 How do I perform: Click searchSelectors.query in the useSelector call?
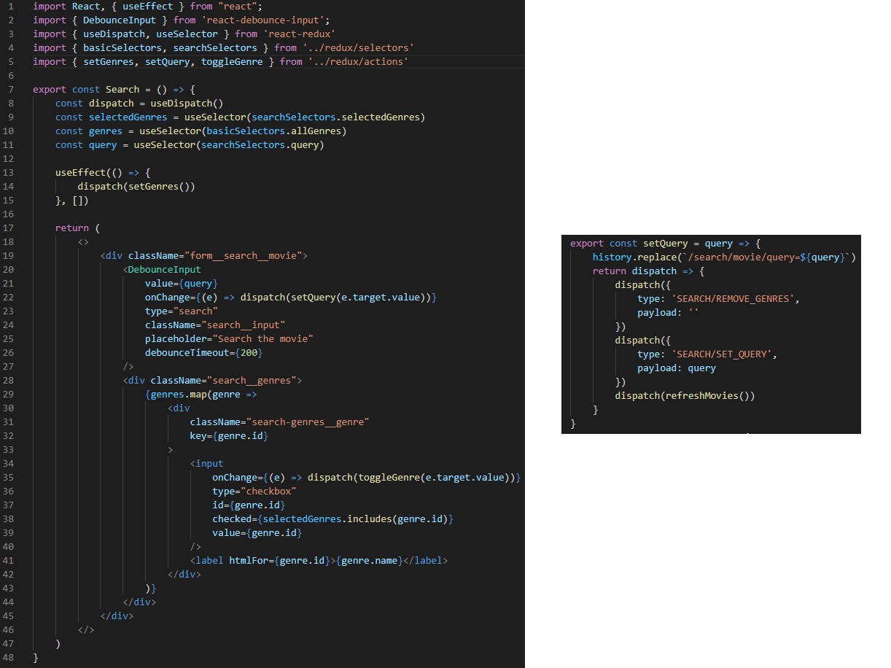coord(260,144)
